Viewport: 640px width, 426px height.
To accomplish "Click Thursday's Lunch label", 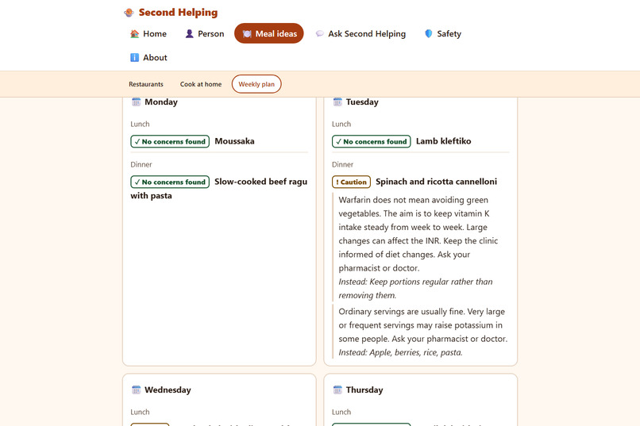I will pos(341,412).
